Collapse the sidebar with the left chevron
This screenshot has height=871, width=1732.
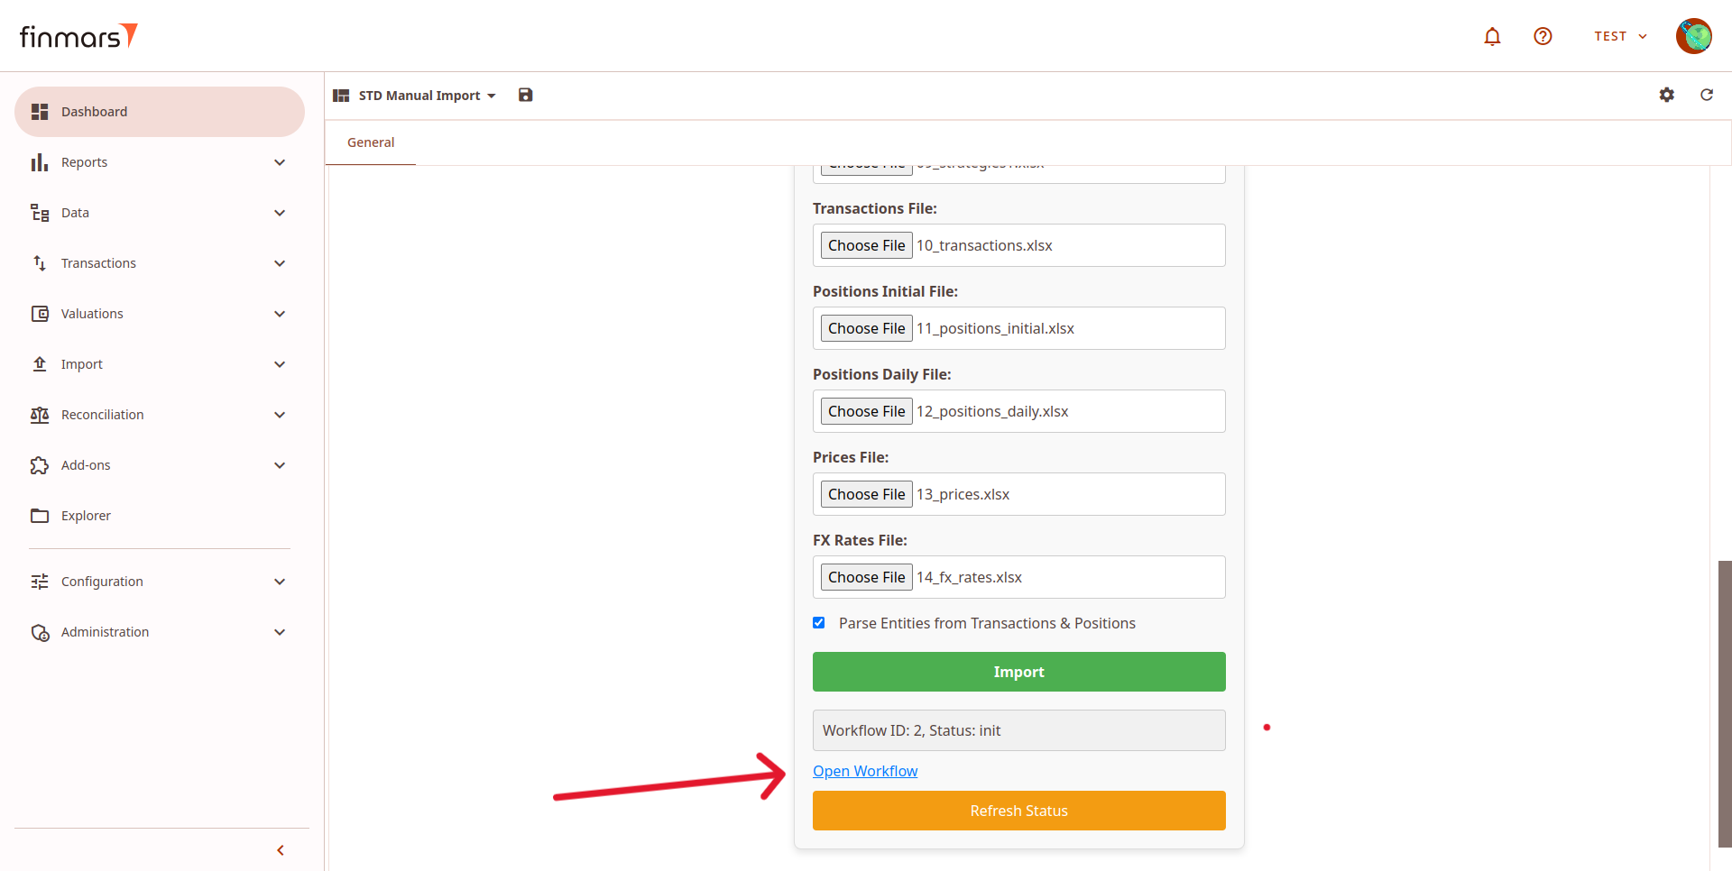click(281, 850)
